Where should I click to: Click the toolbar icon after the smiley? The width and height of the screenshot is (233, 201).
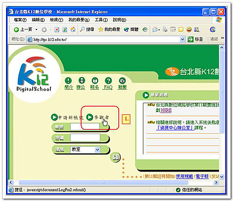pos(197,29)
